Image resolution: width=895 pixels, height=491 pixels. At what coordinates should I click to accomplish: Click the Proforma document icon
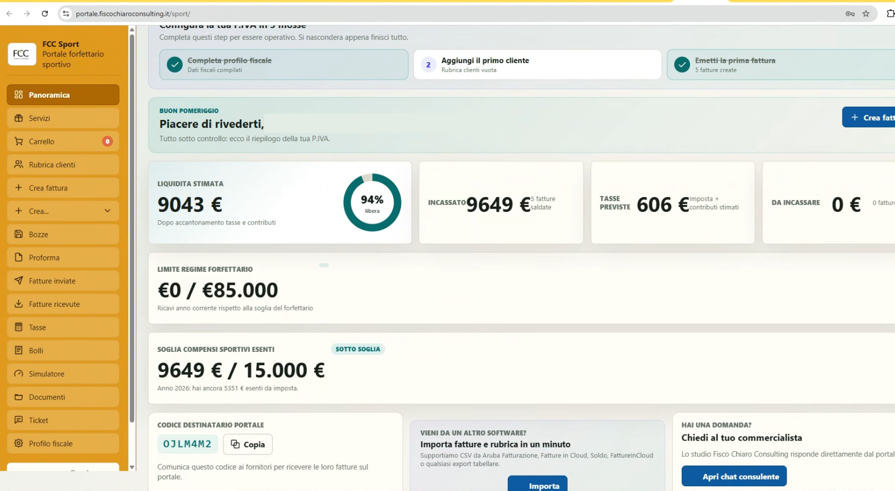pos(19,257)
